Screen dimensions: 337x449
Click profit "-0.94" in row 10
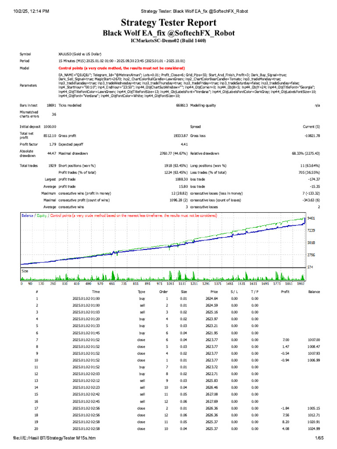click(x=285, y=360)
